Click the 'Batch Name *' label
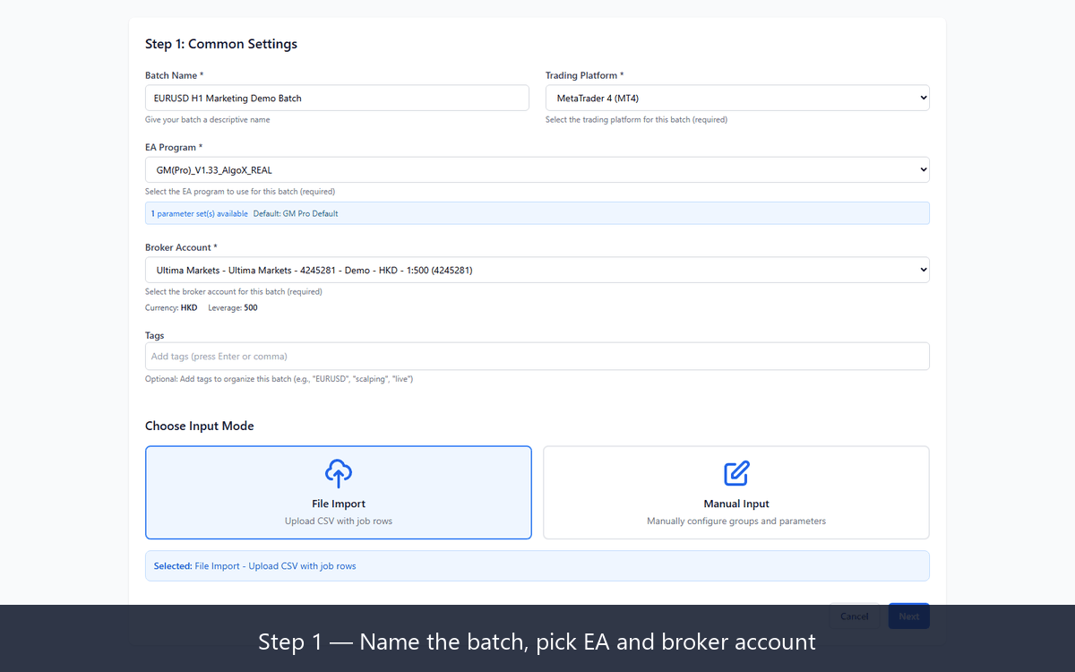Screen dimensions: 1075x672 coord(175,75)
